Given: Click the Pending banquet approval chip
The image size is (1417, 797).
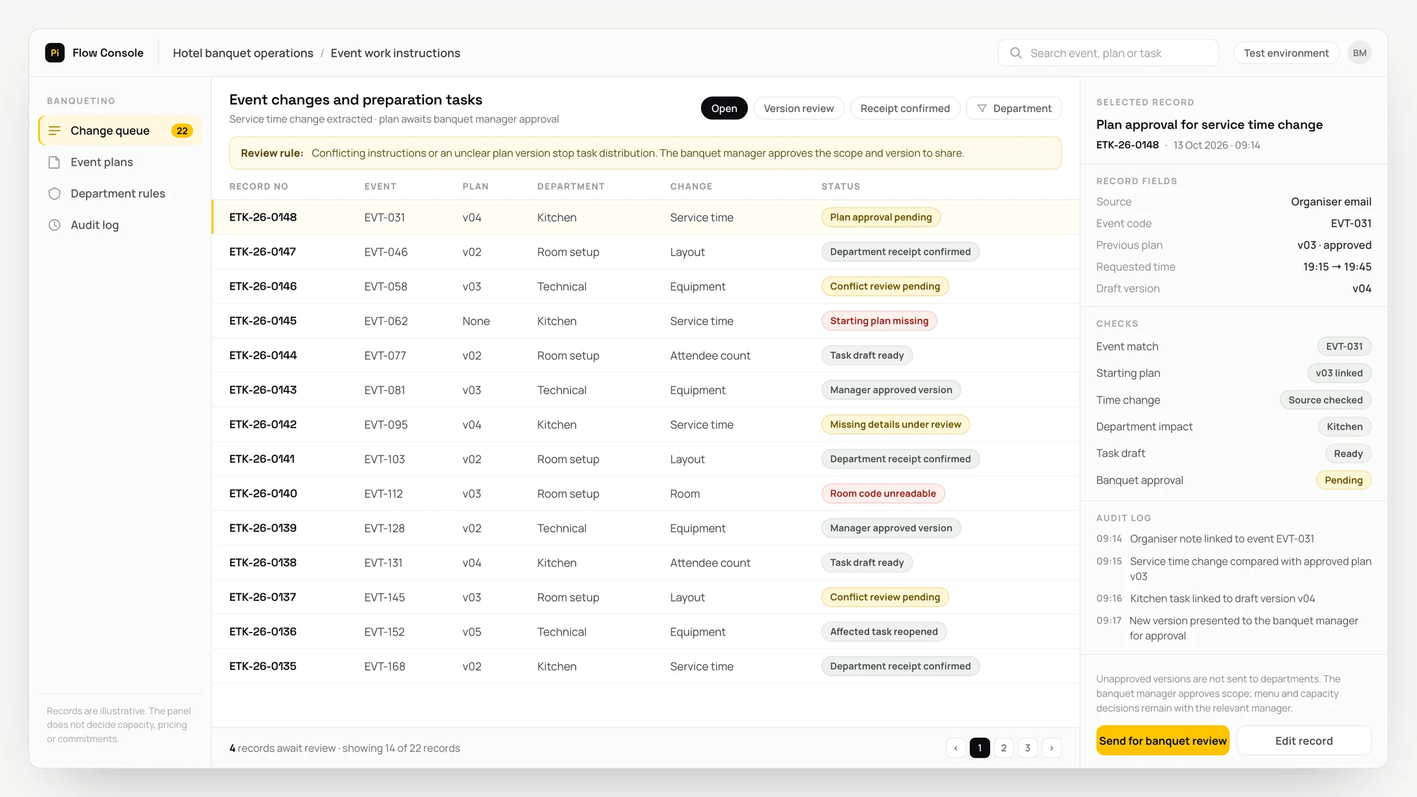Looking at the screenshot, I should [1344, 480].
